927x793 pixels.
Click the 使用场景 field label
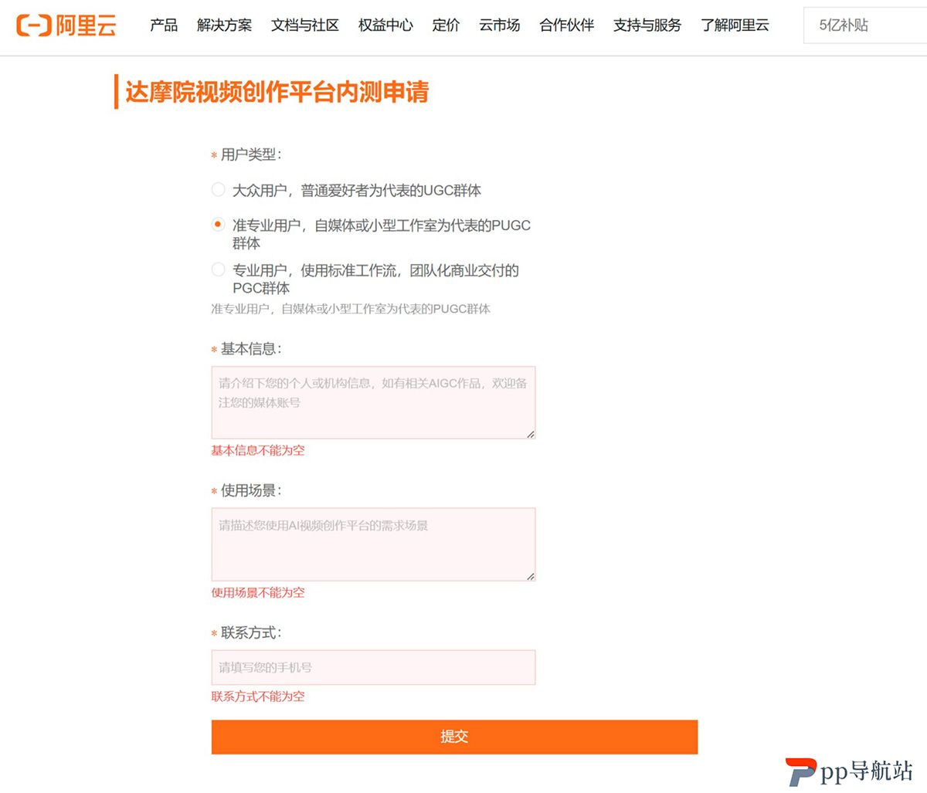250,490
